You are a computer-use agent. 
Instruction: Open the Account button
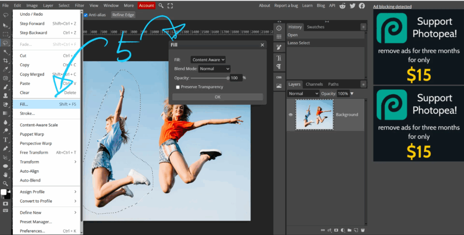(x=146, y=5)
